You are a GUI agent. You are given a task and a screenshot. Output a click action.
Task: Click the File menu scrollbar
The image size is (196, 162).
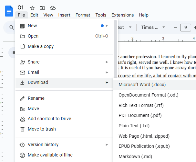pos(115,39)
